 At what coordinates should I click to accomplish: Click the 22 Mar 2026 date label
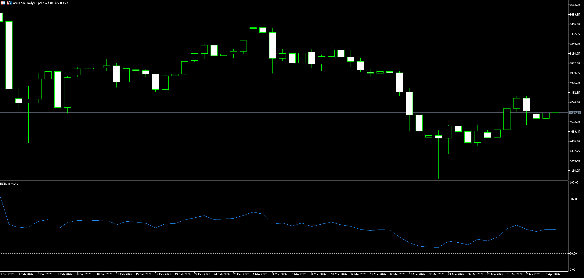[436, 274]
